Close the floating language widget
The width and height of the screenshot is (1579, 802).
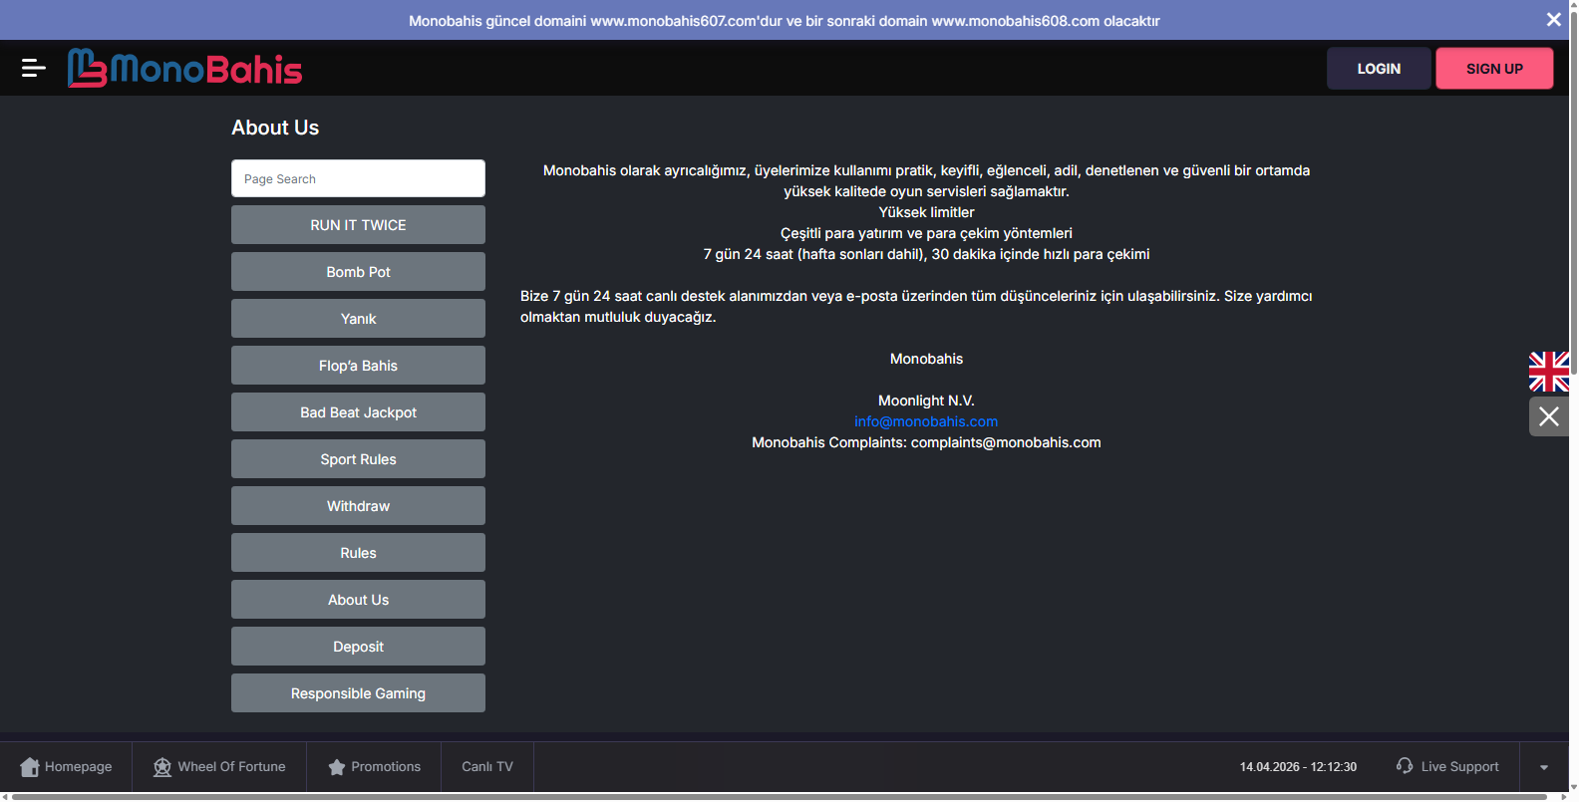click(x=1549, y=416)
